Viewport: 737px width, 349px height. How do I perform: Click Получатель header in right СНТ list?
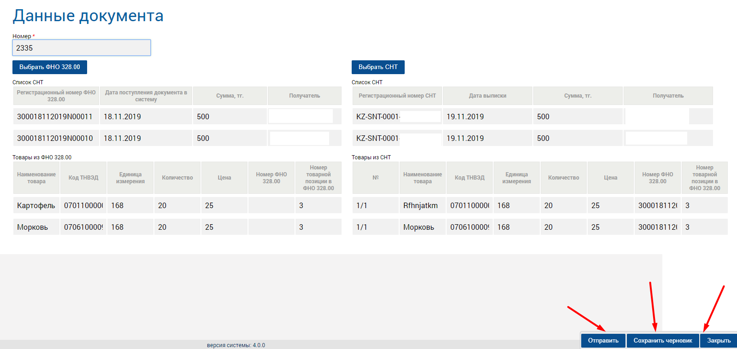pyautogui.click(x=668, y=96)
